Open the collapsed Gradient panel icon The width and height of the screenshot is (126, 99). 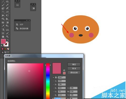(33, 8)
